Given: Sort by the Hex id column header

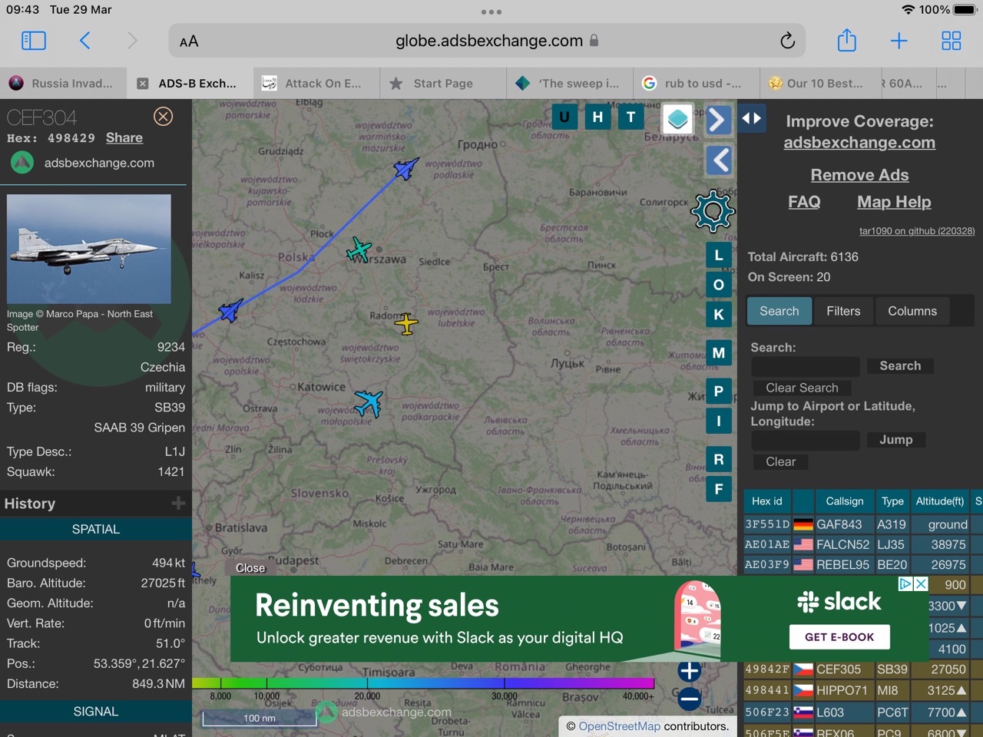Looking at the screenshot, I should click(x=767, y=501).
